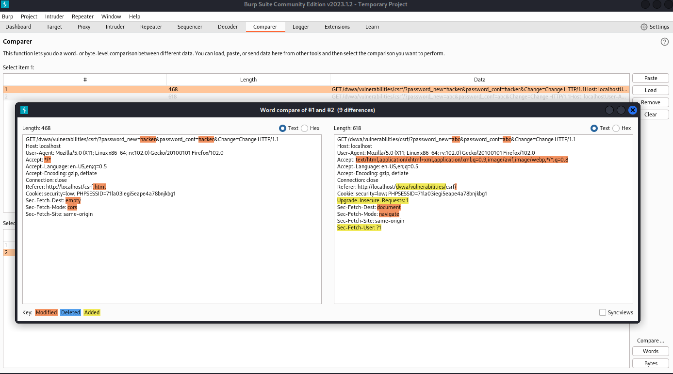
Task: Click the left pane request text area
Action: 172,219
